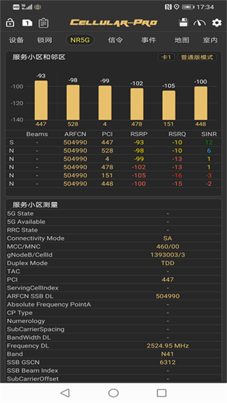Tap the Android home circle button

pyautogui.click(x=113, y=392)
